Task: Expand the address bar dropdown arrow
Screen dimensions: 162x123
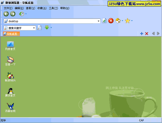Action: [99, 21]
